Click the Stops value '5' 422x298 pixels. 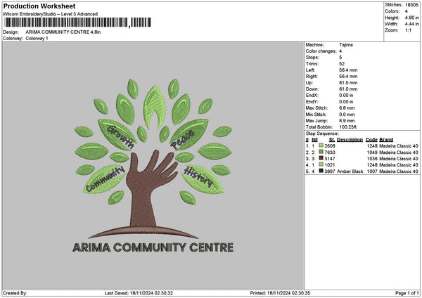click(340, 58)
